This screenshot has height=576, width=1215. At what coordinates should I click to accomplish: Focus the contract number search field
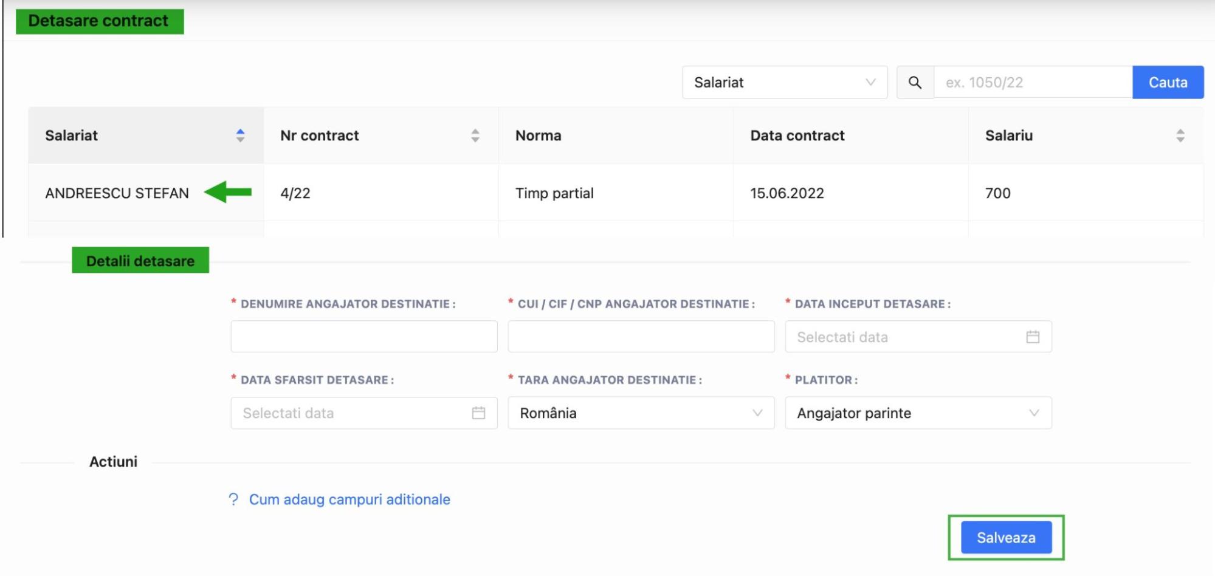click(1033, 82)
